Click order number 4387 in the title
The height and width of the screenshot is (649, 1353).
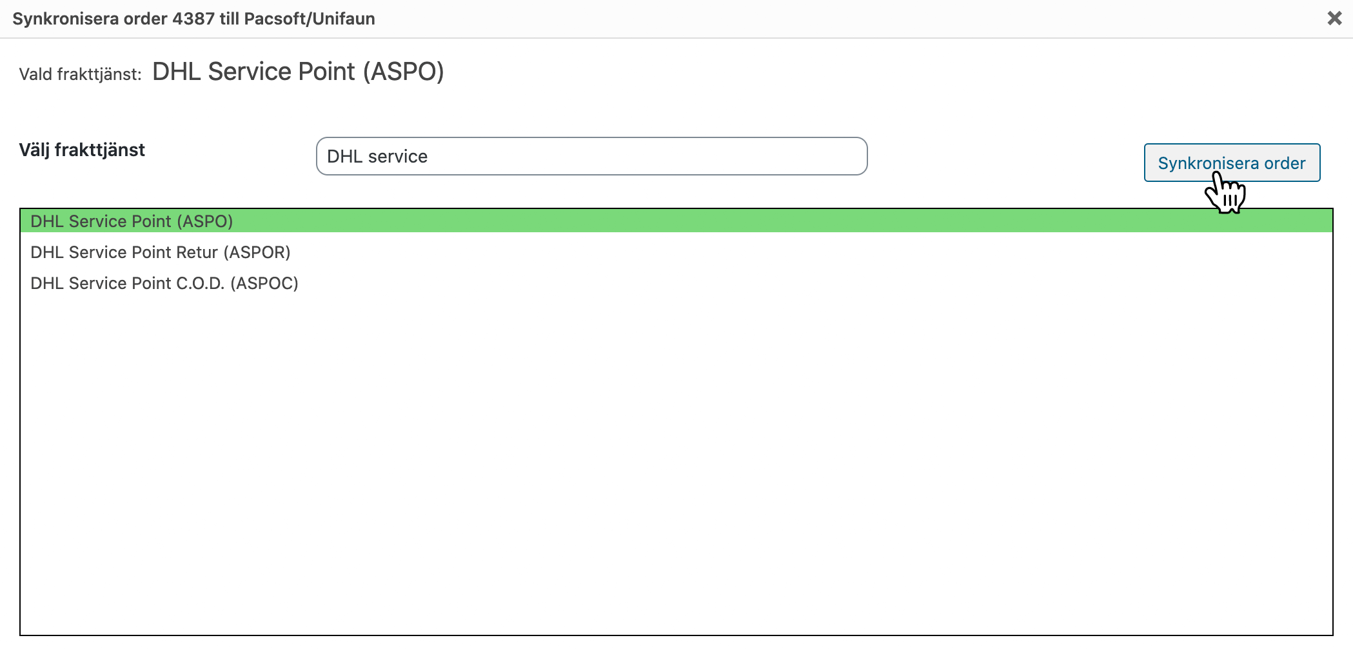click(x=193, y=19)
